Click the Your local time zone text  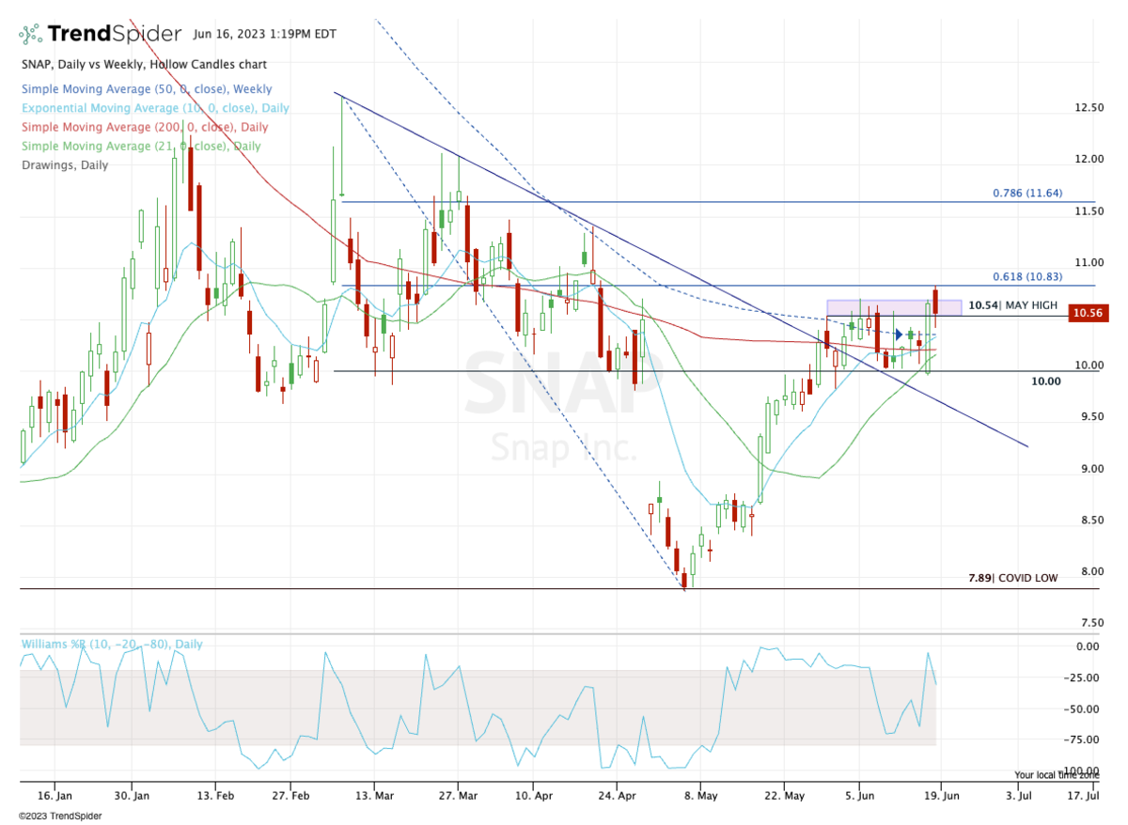coord(1056,775)
